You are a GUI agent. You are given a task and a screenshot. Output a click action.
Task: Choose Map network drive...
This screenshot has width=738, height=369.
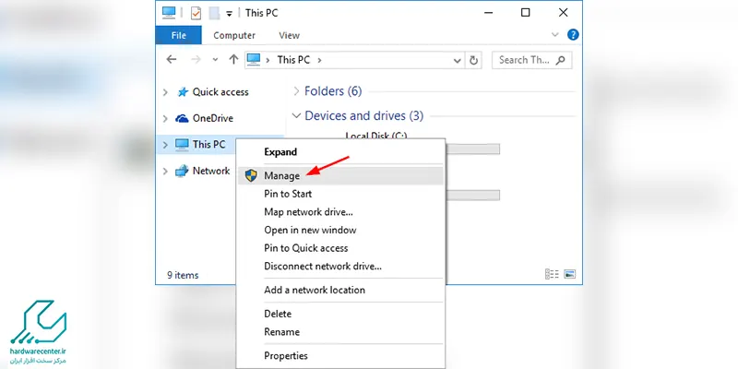(340, 212)
